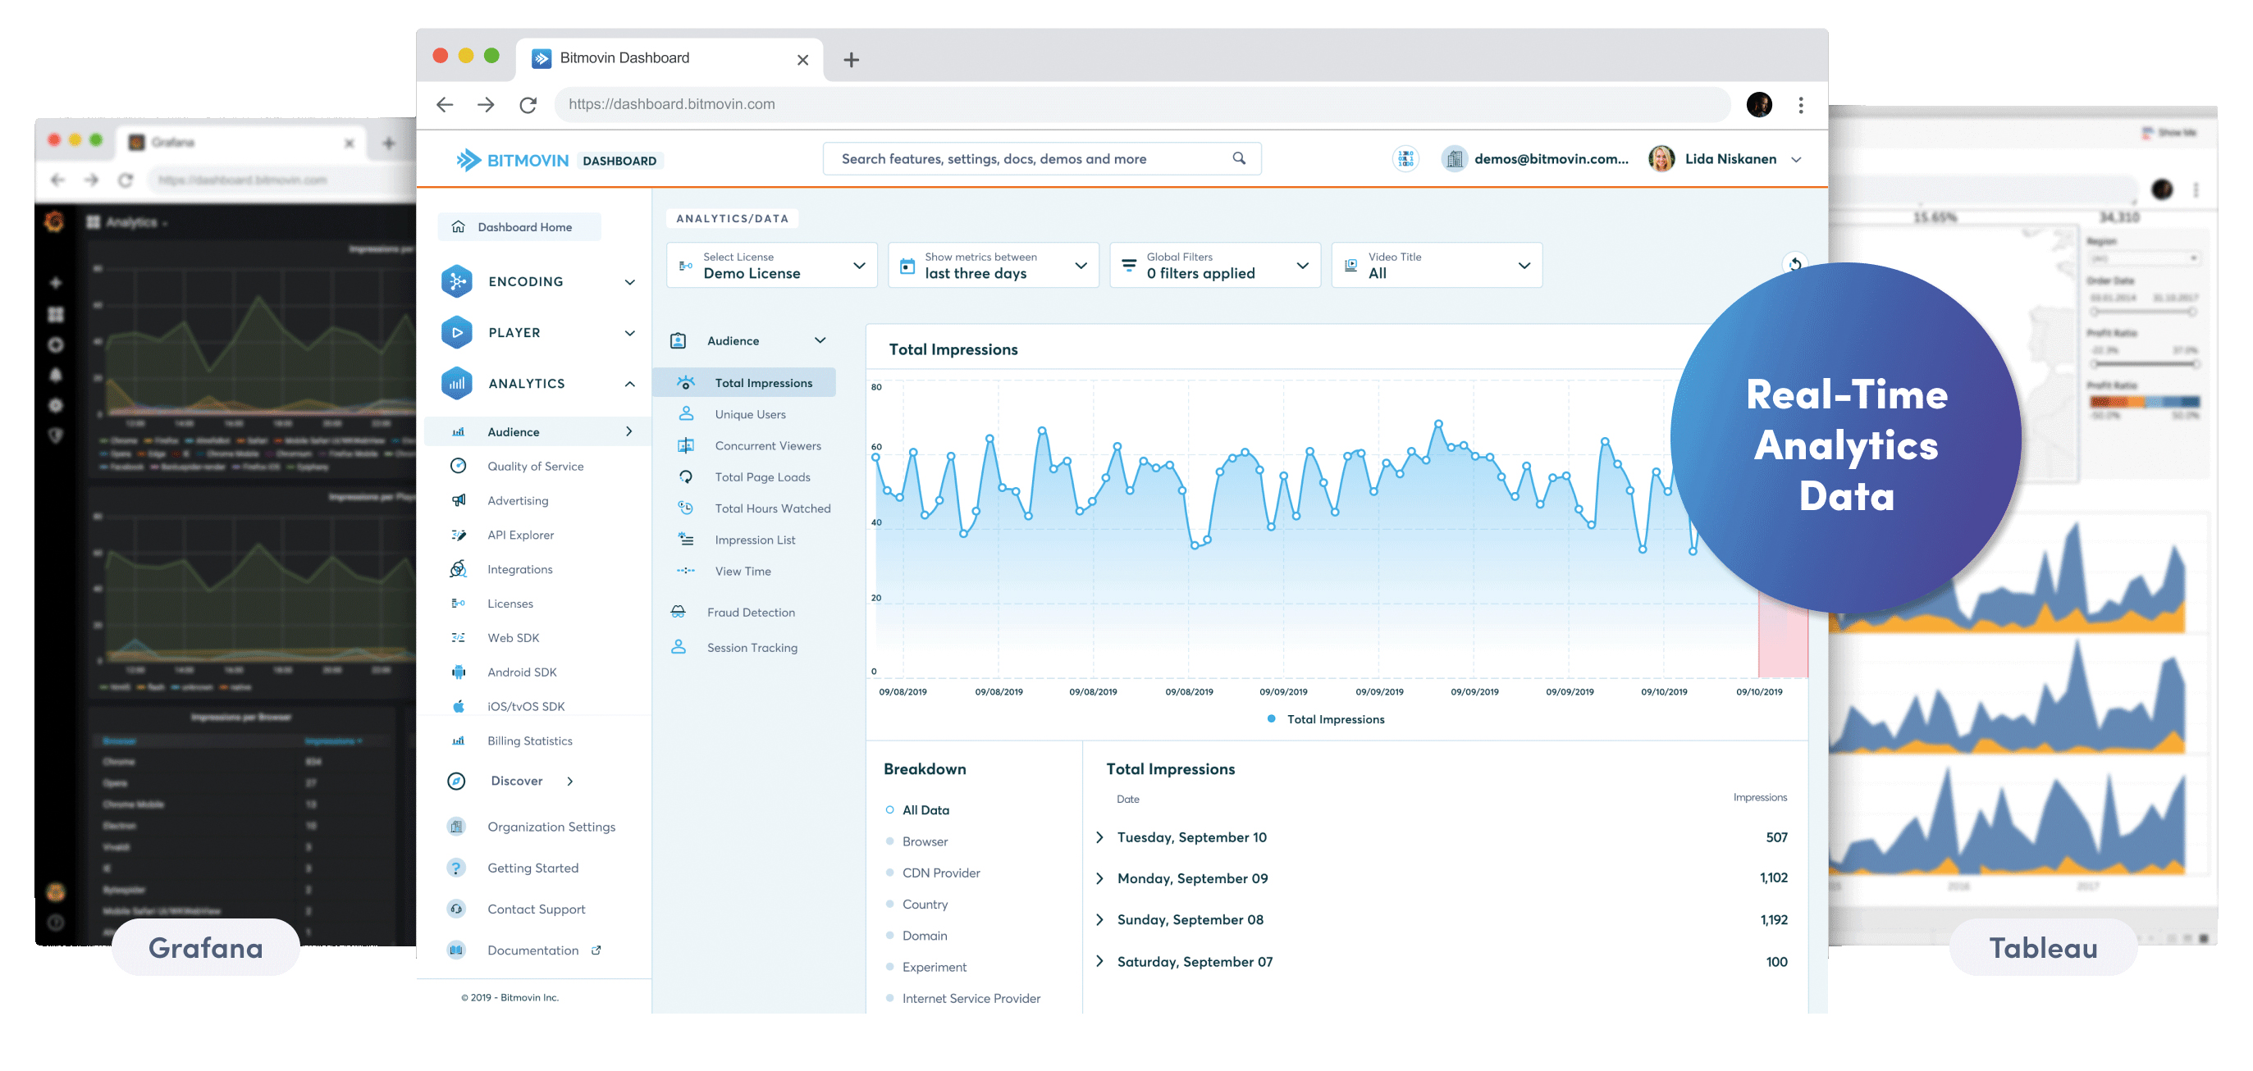The width and height of the screenshot is (2253, 1071).
Task: Click the Total Hours Watched clock icon
Action: click(686, 508)
